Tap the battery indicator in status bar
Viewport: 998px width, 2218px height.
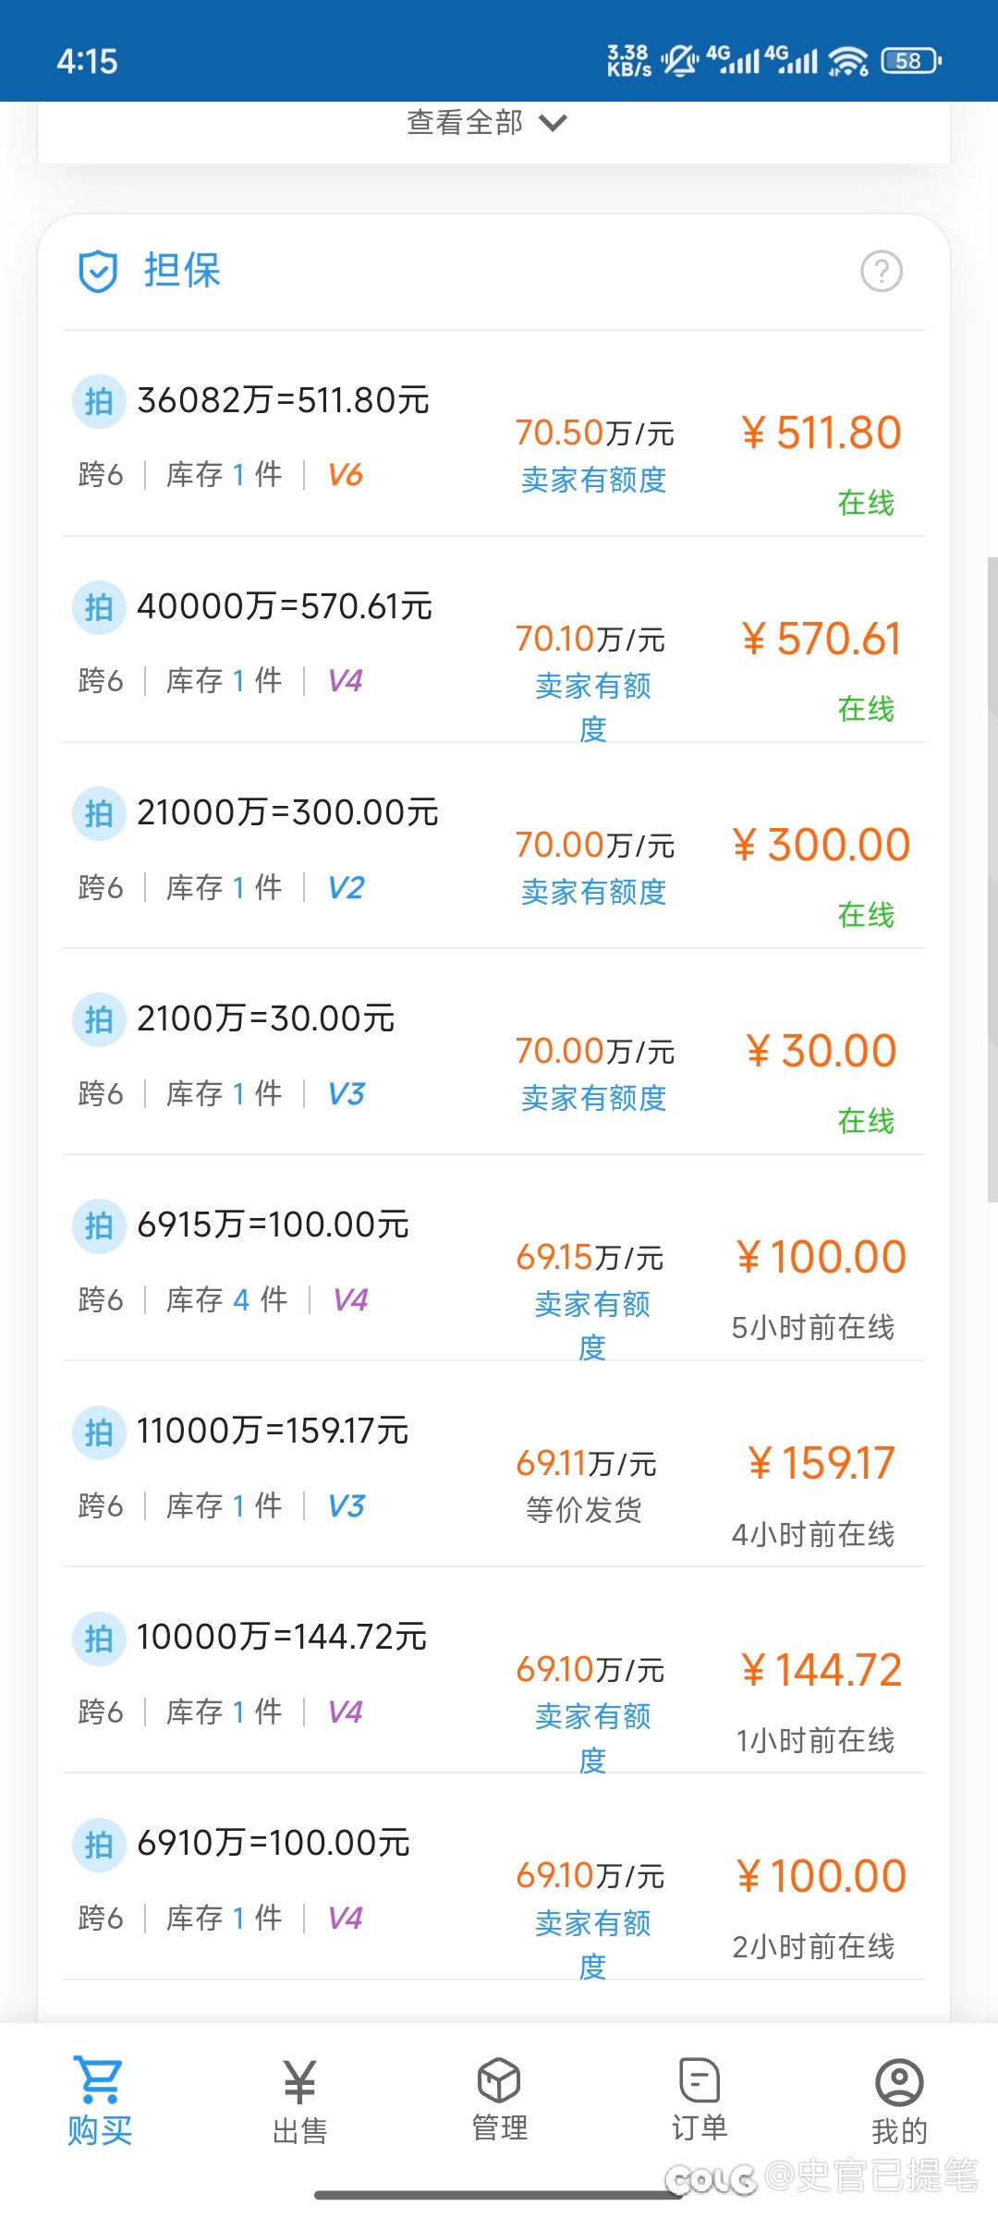point(910,61)
